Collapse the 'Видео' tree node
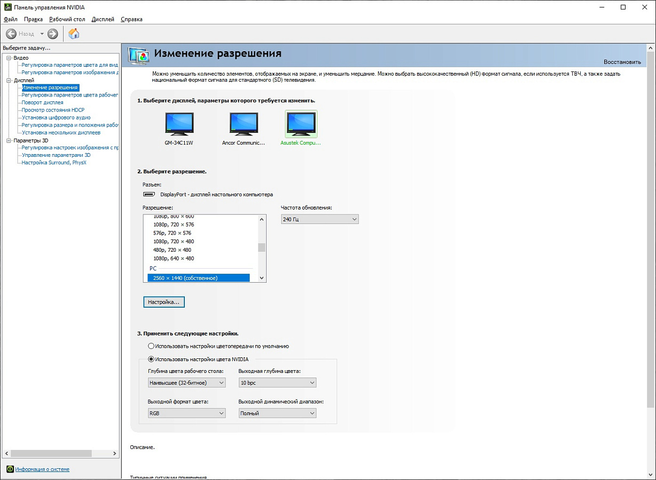Viewport: 656px width, 480px height. point(9,58)
